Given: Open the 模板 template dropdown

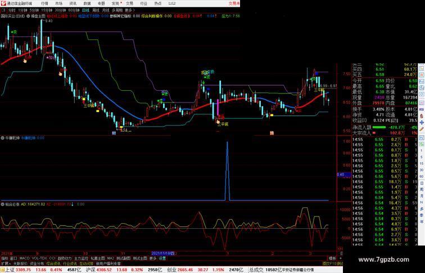Looking at the screenshot, I should point(332,258).
